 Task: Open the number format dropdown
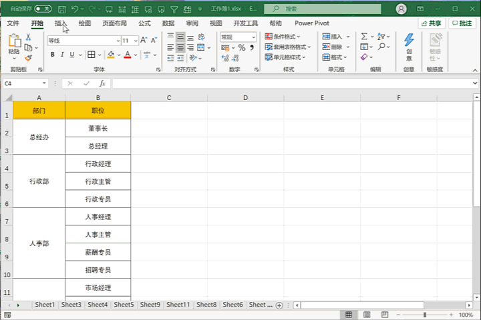253,37
